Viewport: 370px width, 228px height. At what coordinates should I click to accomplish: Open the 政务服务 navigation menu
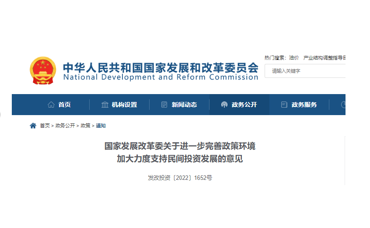(304, 105)
